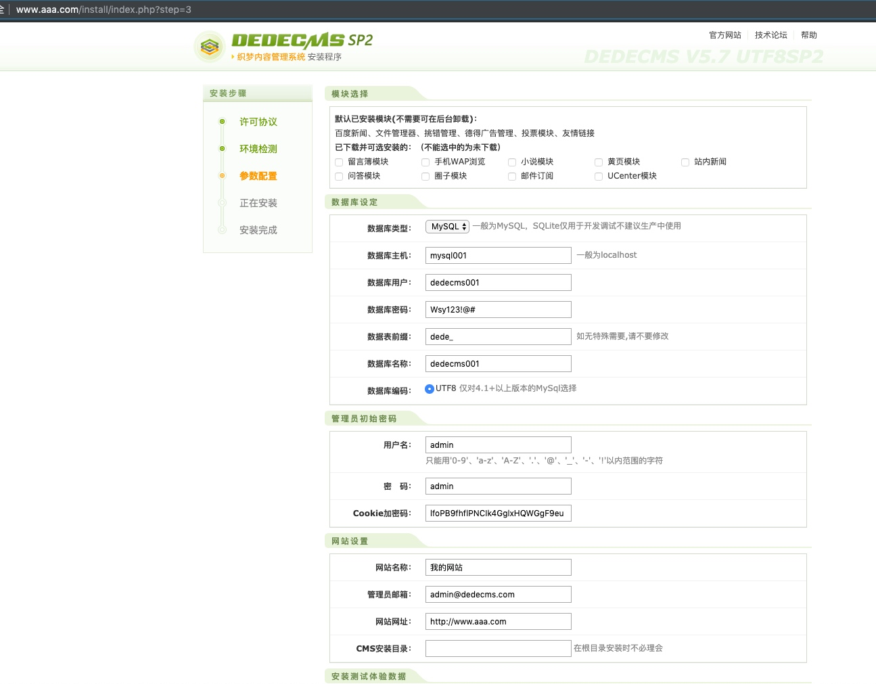The image size is (876, 684).
Task: Select the UTF8 database encoding radio button
Action: [x=430, y=389]
